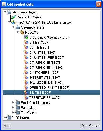Click the mapviewer server connection icon

14,22
